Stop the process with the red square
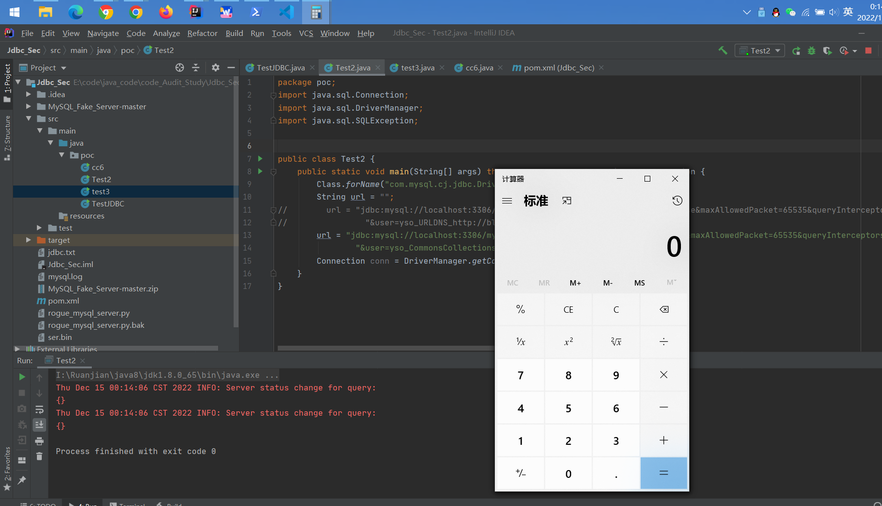Image resolution: width=882 pixels, height=506 pixels. 868,51
